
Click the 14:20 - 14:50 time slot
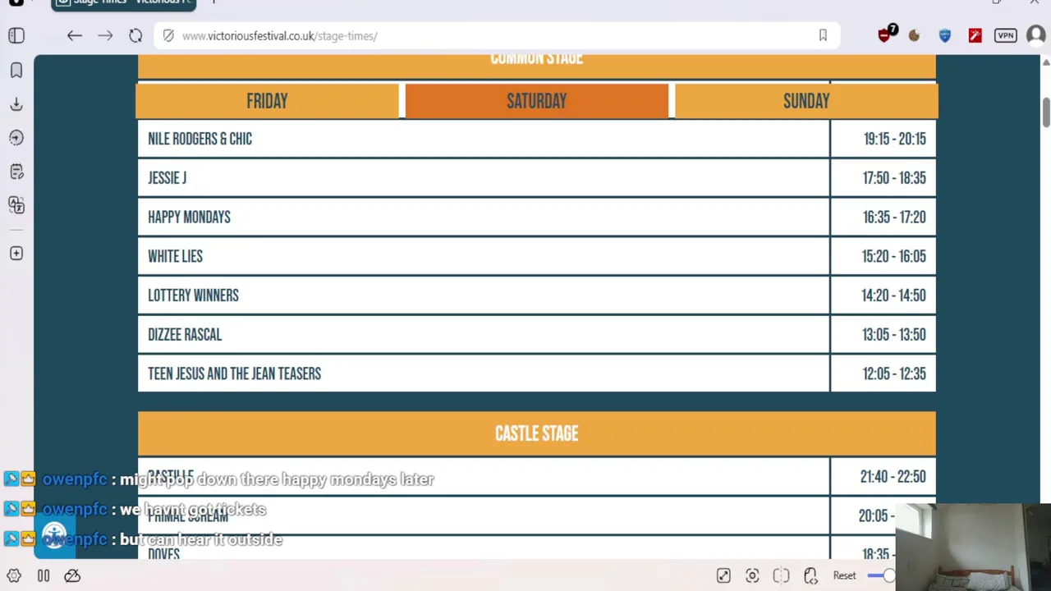coord(893,295)
